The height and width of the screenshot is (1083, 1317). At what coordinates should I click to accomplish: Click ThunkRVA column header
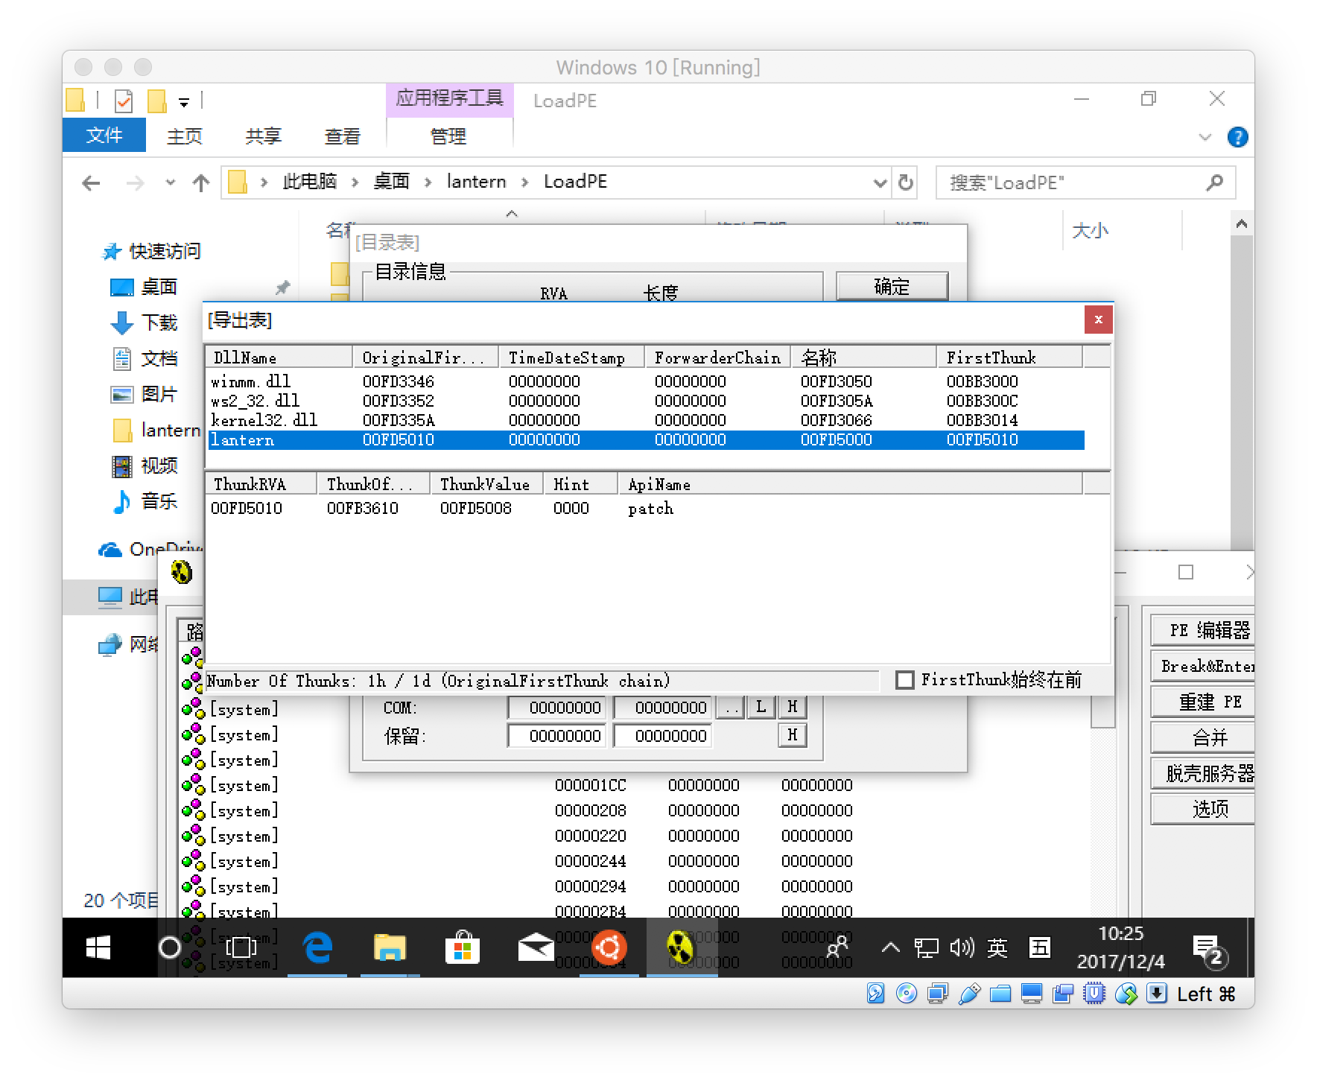[261, 484]
